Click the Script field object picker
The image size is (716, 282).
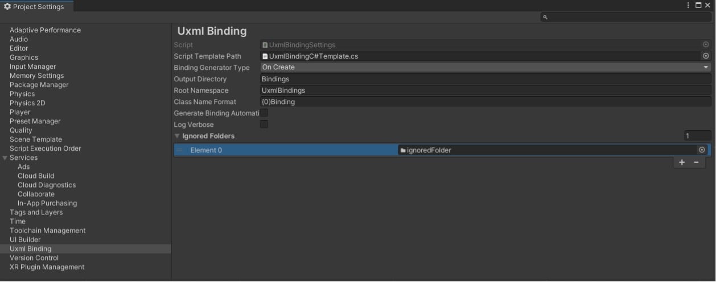click(x=706, y=44)
